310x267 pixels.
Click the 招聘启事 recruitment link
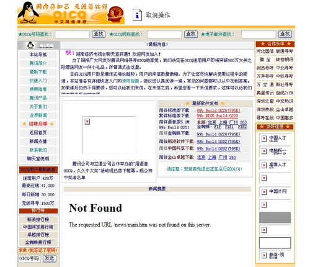click(x=38, y=124)
